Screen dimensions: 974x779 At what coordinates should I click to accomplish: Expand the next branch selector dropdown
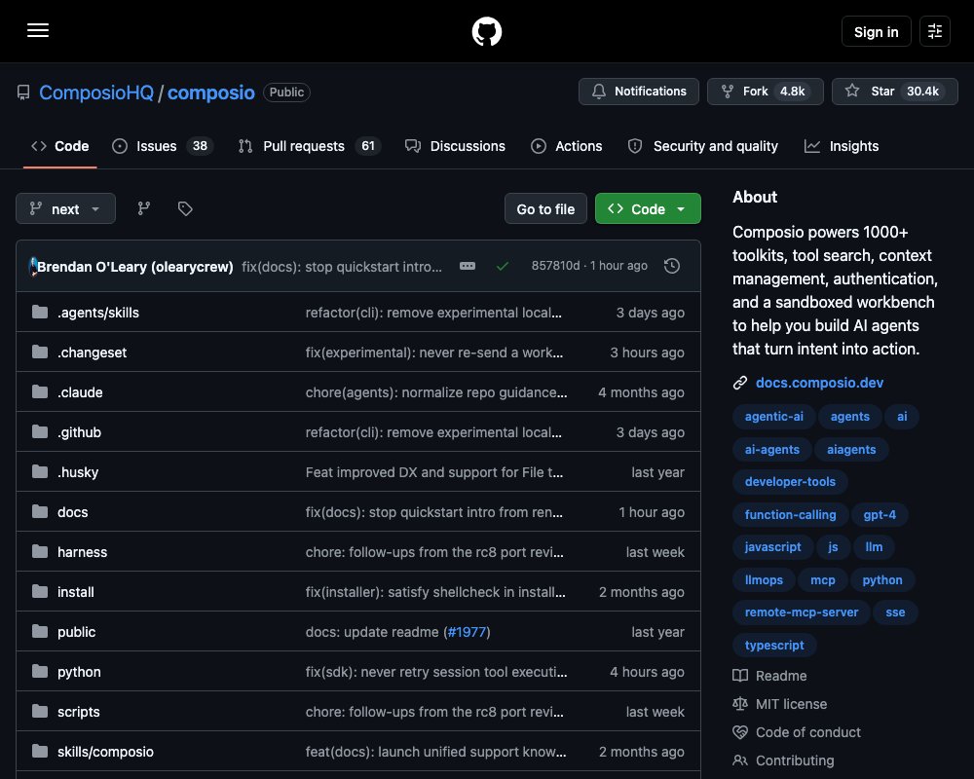click(x=66, y=208)
